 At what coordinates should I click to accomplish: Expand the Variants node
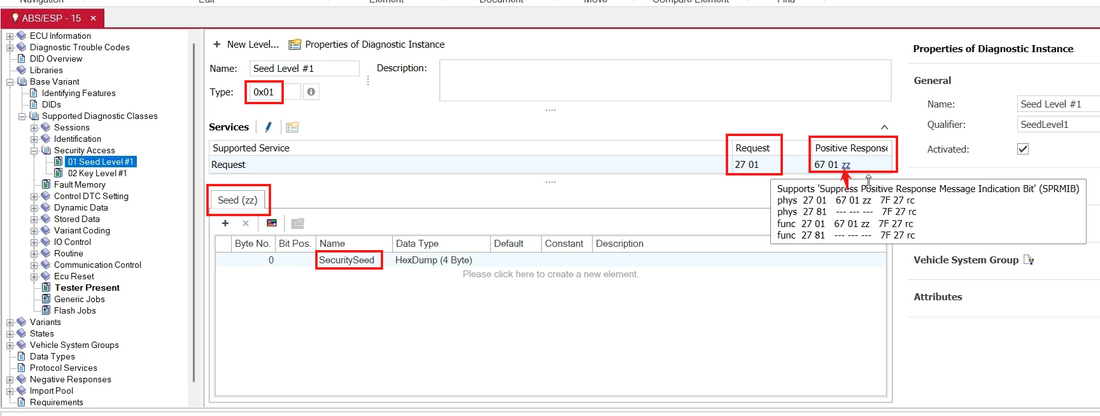tap(10, 322)
